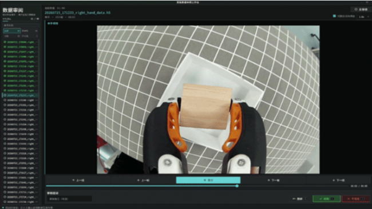Screen dimensions: 372x209
Task: Toggle the cyan checkbox in top-right header
Action: click(x=334, y=16)
